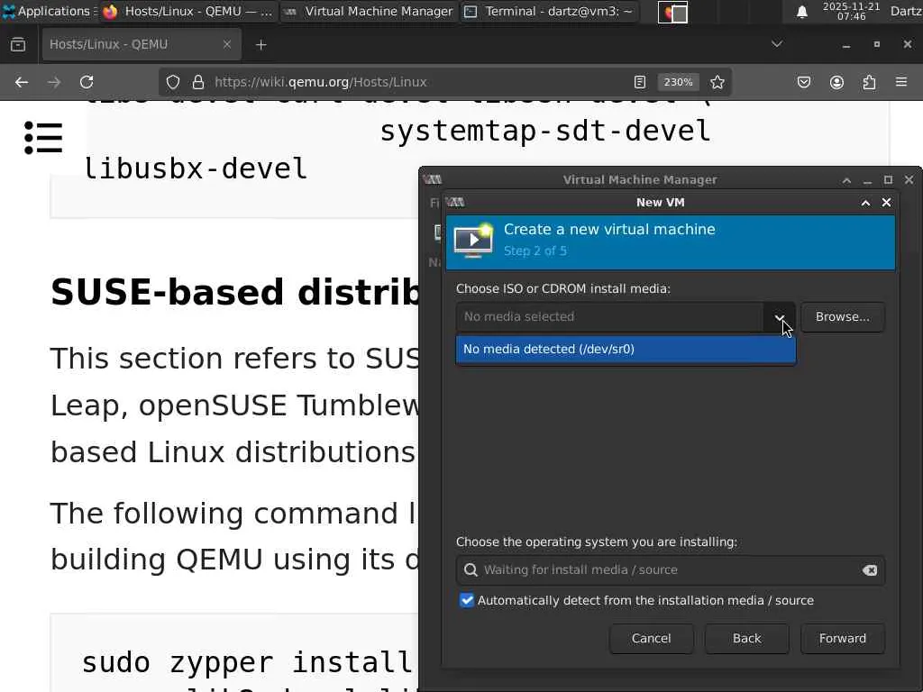Expand the Firefox list all tabs chevron
The height and width of the screenshot is (692, 923).
[x=776, y=44]
